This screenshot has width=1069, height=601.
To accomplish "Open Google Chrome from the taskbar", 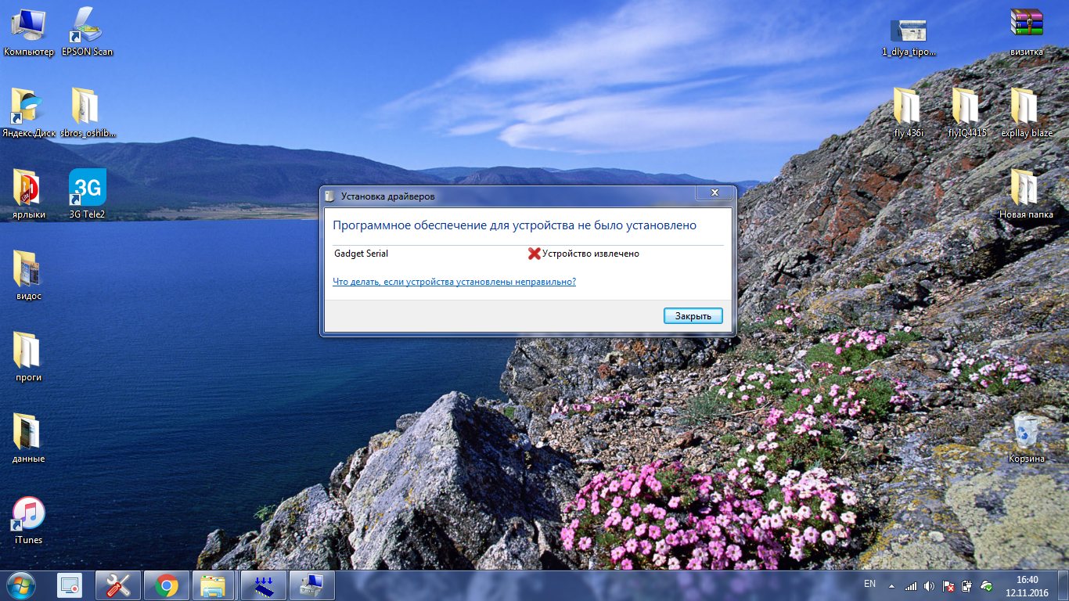I will (x=166, y=585).
